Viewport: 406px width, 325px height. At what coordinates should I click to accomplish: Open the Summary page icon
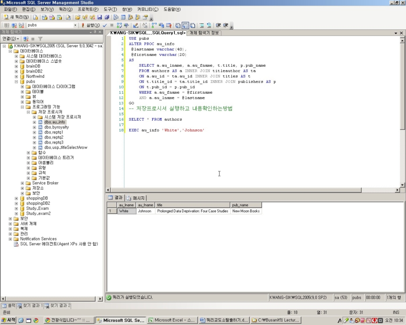[x=123, y=17]
